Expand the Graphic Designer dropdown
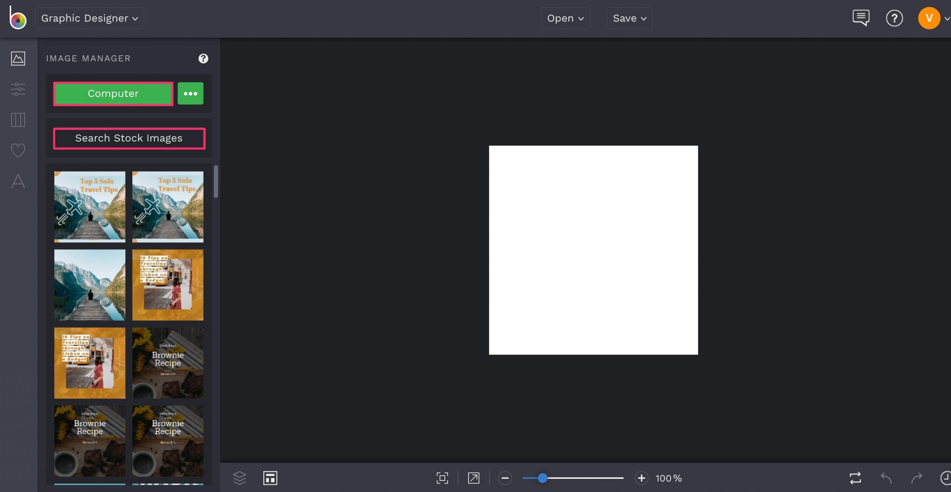The width and height of the screenshot is (951, 492). (x=89, y=18)
